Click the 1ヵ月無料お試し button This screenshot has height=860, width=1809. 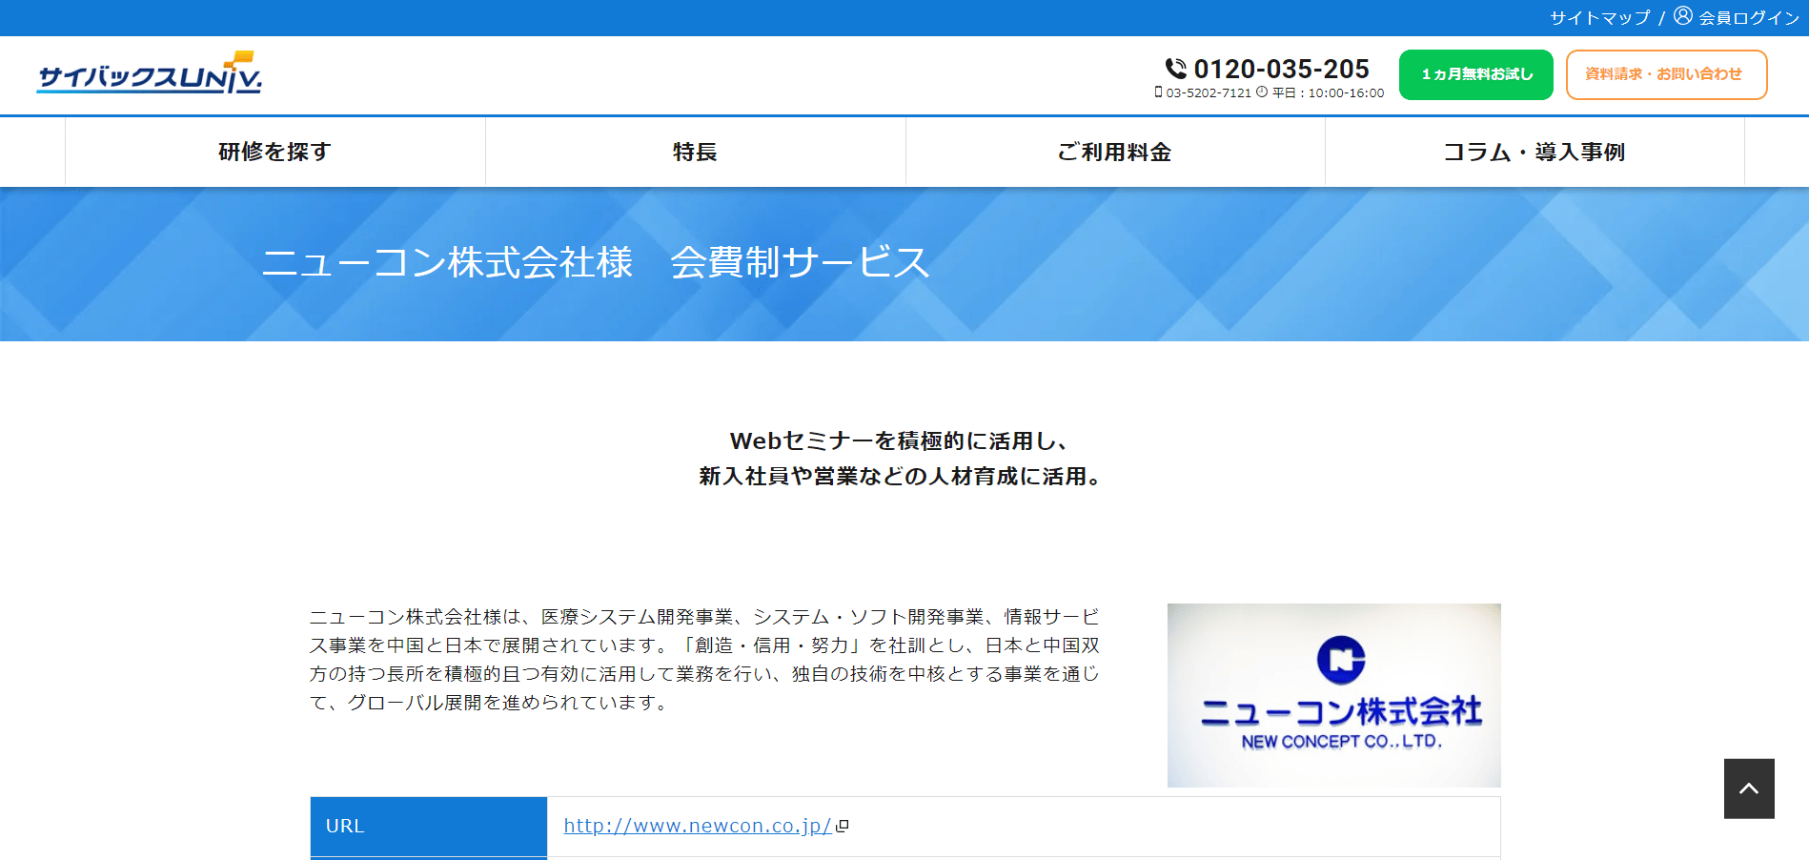pos(1476,74)
